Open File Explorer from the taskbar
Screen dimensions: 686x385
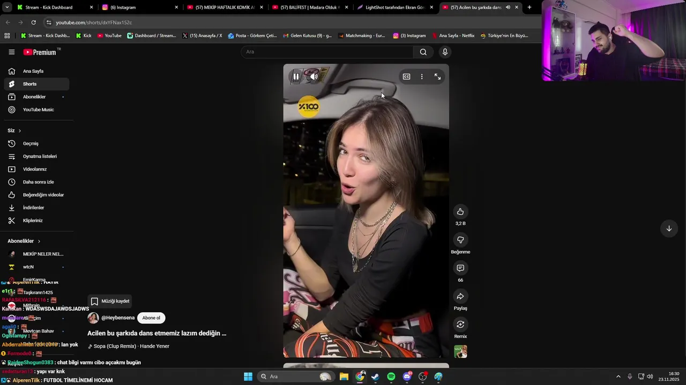click(344, 376)
